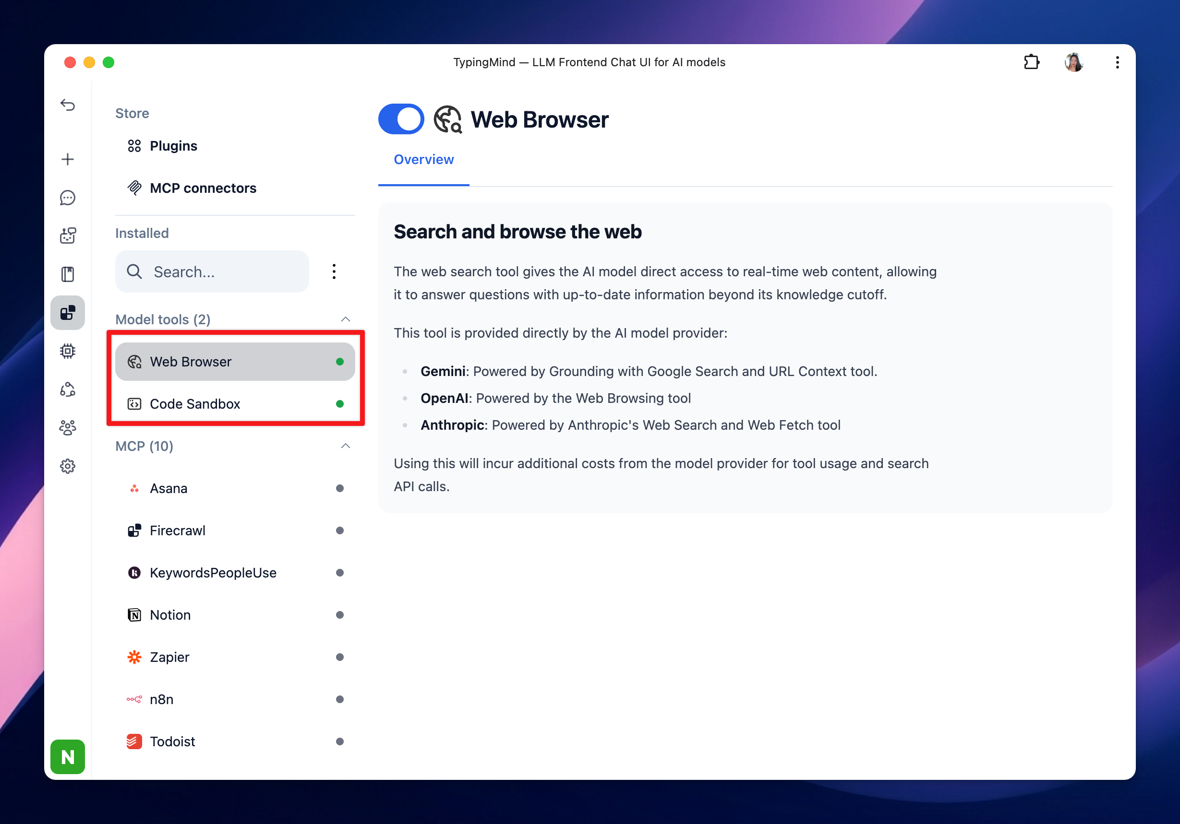Click the green N workspace badge
Viewport: 1180px width, 824px height.
point(67,757)
